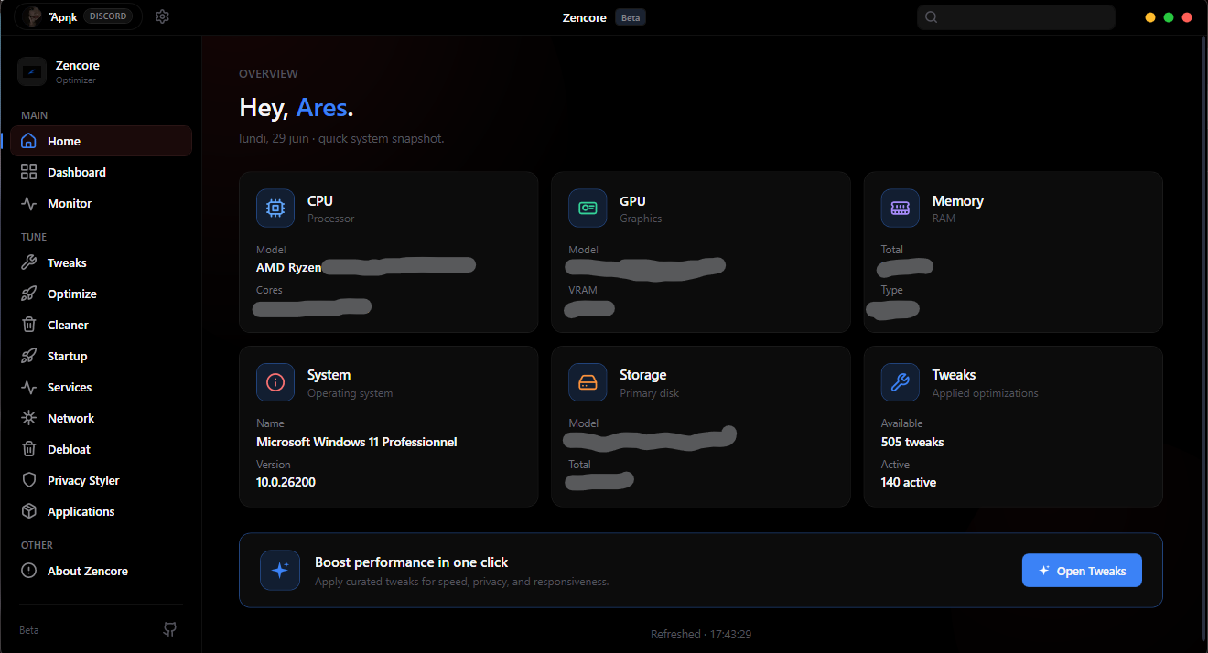The height and width of the screenshot is (653, 1208).
Task: Click the Memory RAM icon
Action: click(x=901, y=209)
